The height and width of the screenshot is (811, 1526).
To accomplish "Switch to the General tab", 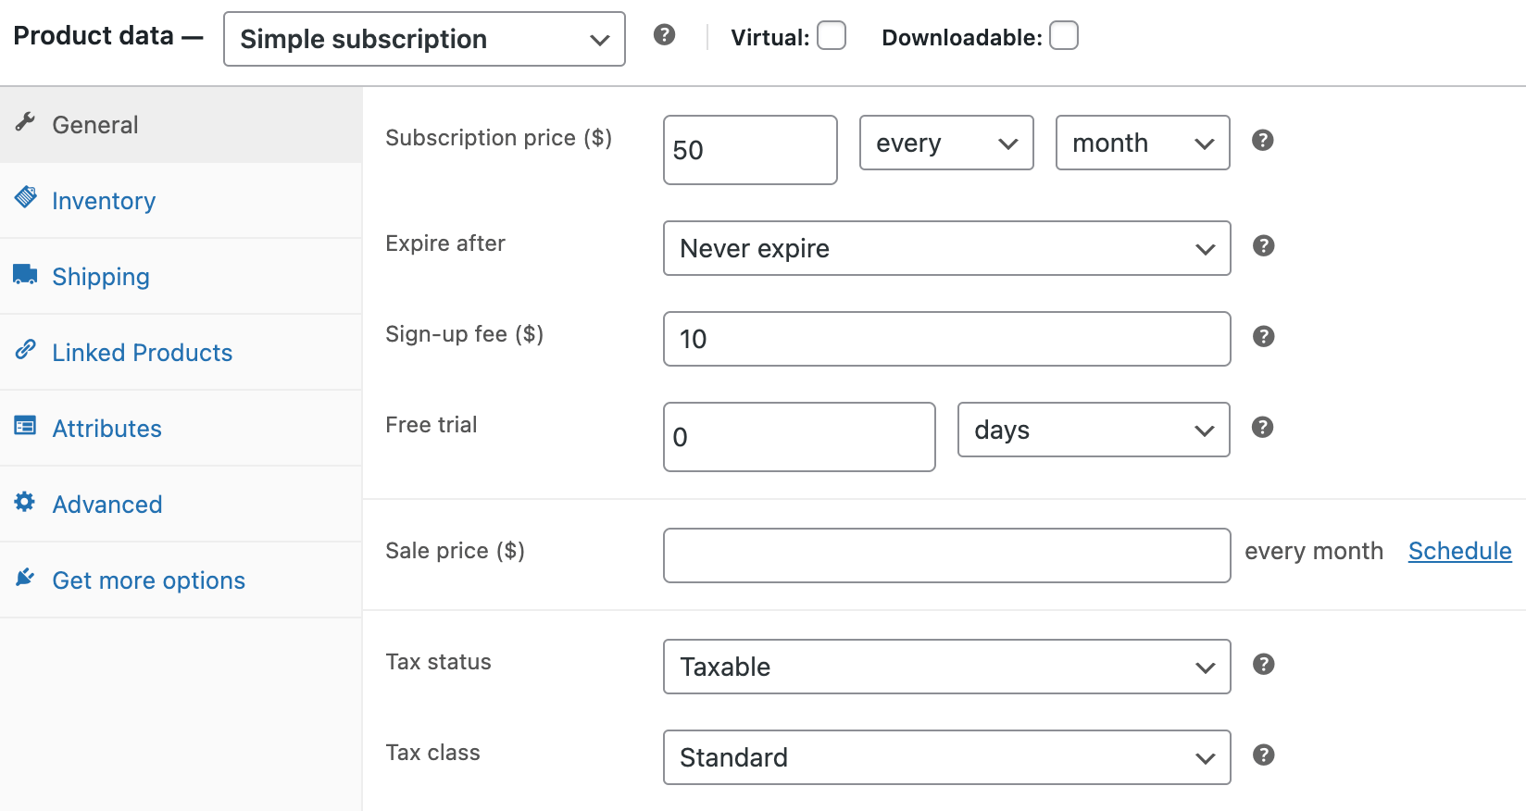I will pos(181,125).
